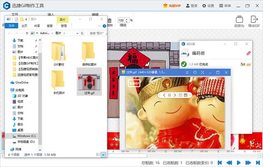Click the 登录 login button

pos(192,6)
